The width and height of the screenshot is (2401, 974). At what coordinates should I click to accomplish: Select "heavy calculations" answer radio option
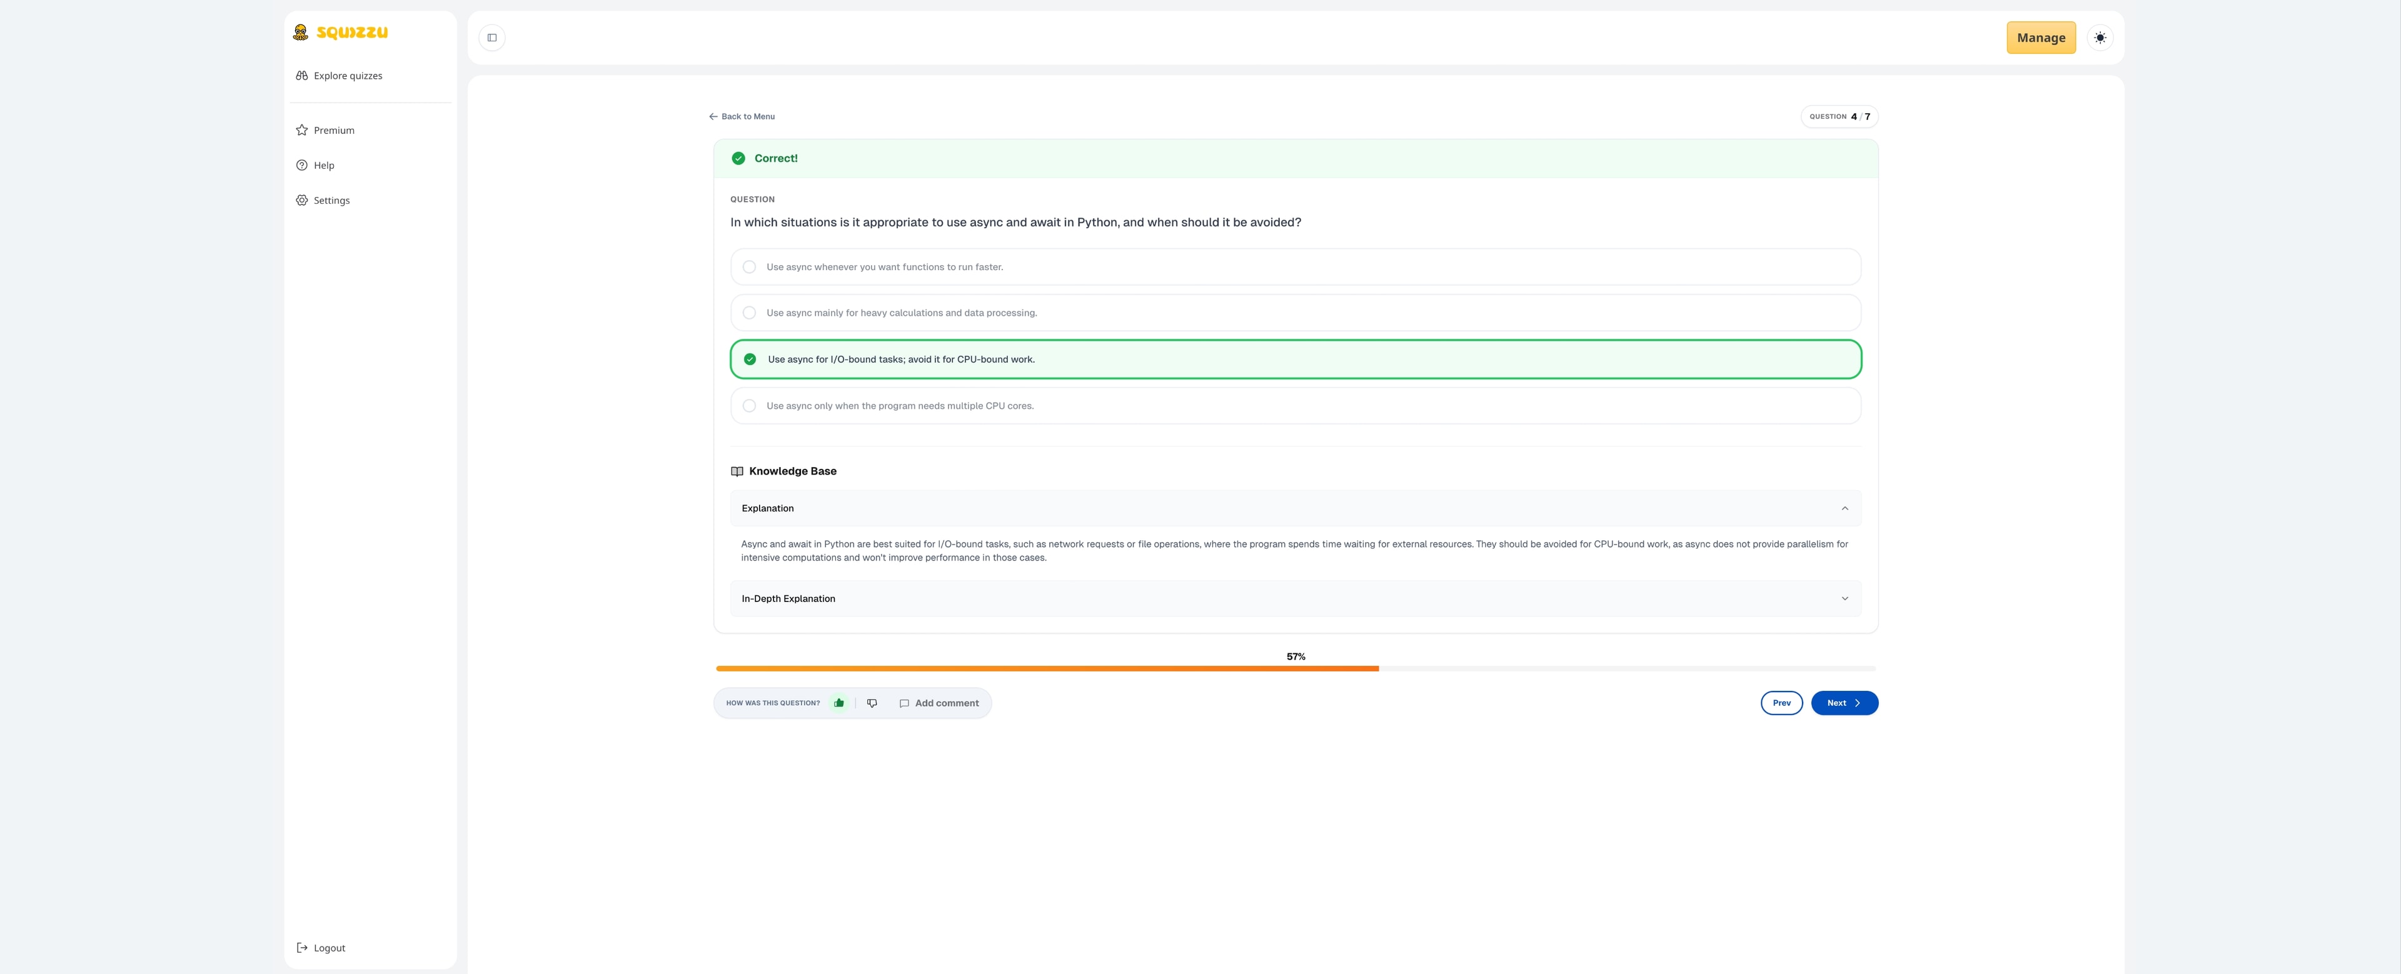750,313
